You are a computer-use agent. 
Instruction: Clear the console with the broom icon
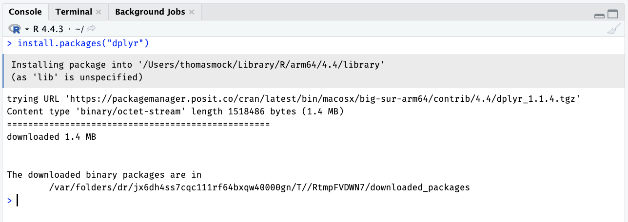[614, 29]
